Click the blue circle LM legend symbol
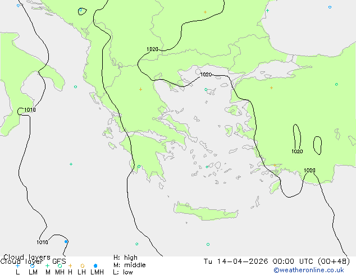This screenshot has width=356, height=275. [32, 265]
